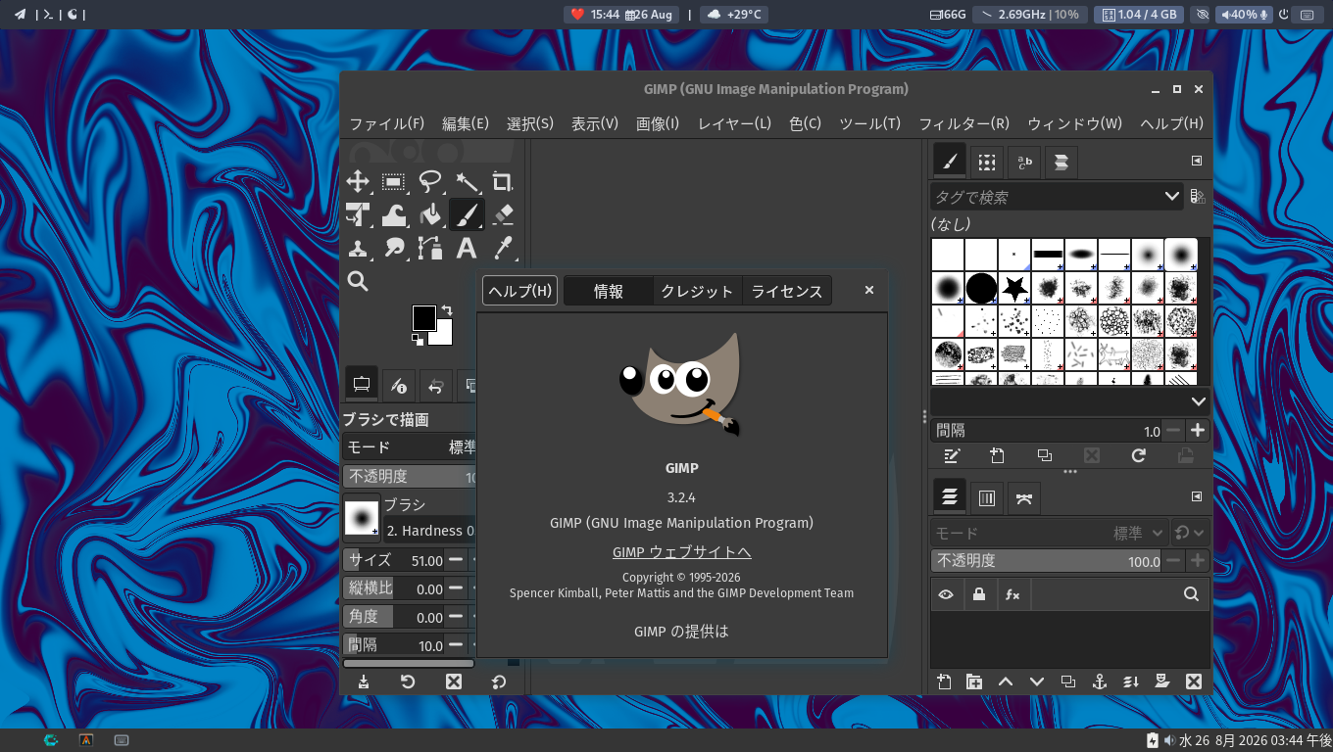This screenshot has width=1333, height=752.
Task: Open the レイヤー(L) menu
Action: click(735, 123)
